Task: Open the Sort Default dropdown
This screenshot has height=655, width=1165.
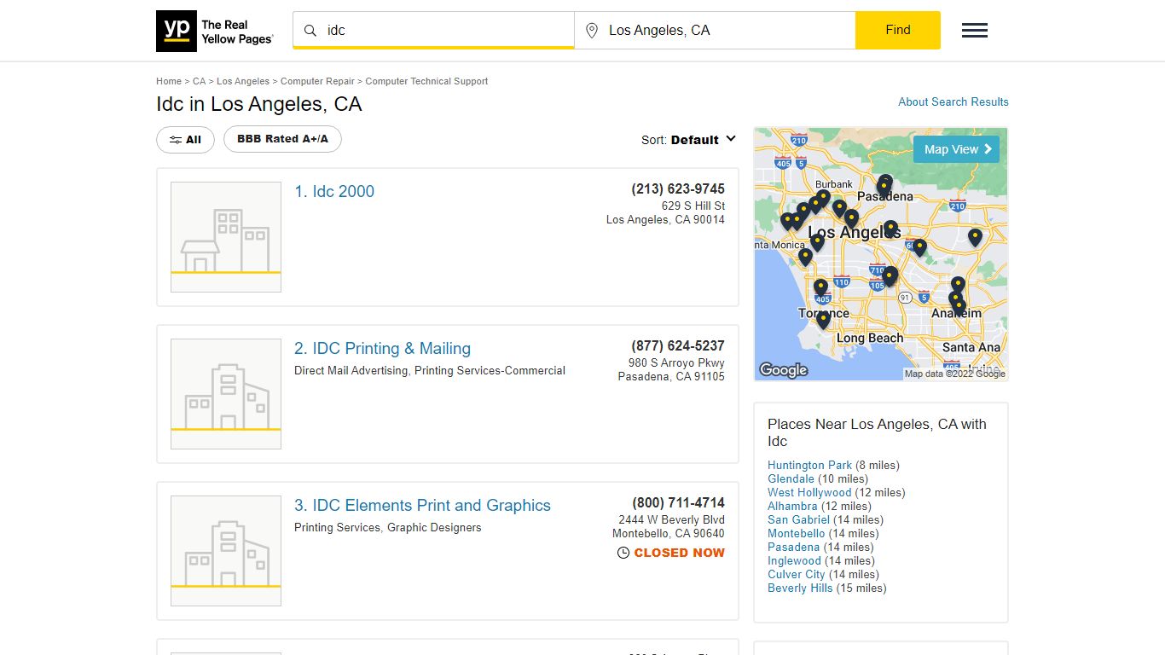Action: coord(688,140)
